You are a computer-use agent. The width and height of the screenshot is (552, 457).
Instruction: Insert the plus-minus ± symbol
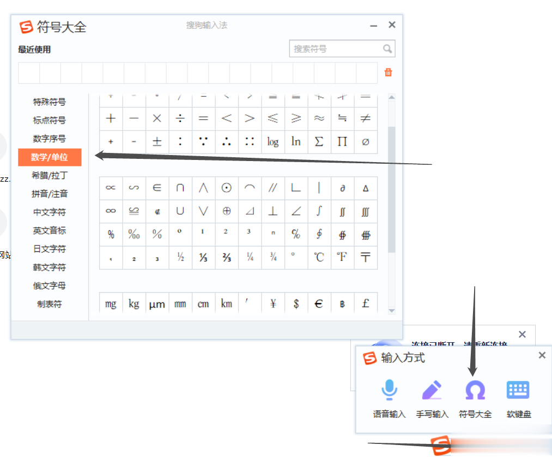click(x=157, y=141)
